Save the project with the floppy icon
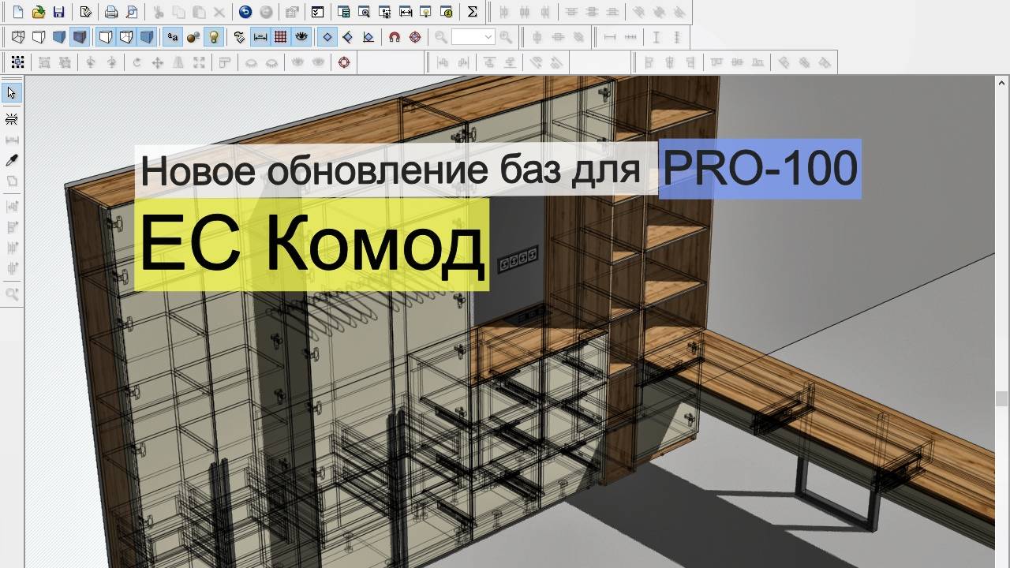 pos(58,12)
